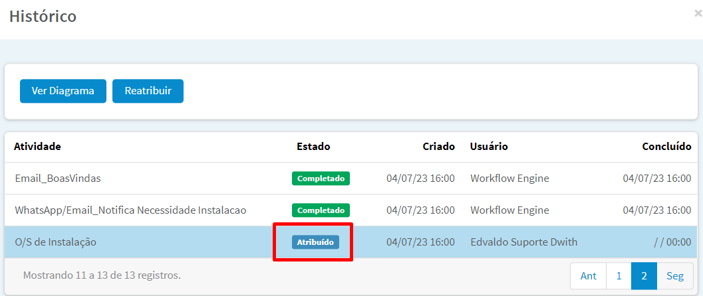
Task: Click the / / 00:00 concluded value
Action: (x=672, y=242)
